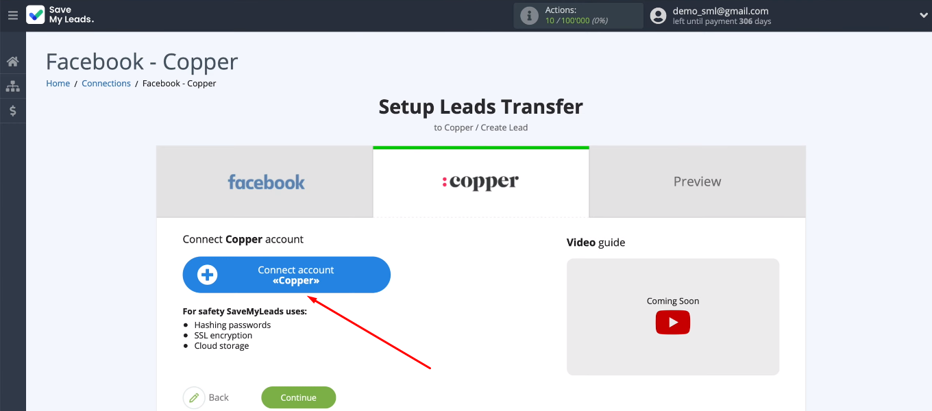Image resolution: width=932 pixels, height=411 pixels.
Task: Expand the account dropdown chevron
Action: (x=922, y=16)
